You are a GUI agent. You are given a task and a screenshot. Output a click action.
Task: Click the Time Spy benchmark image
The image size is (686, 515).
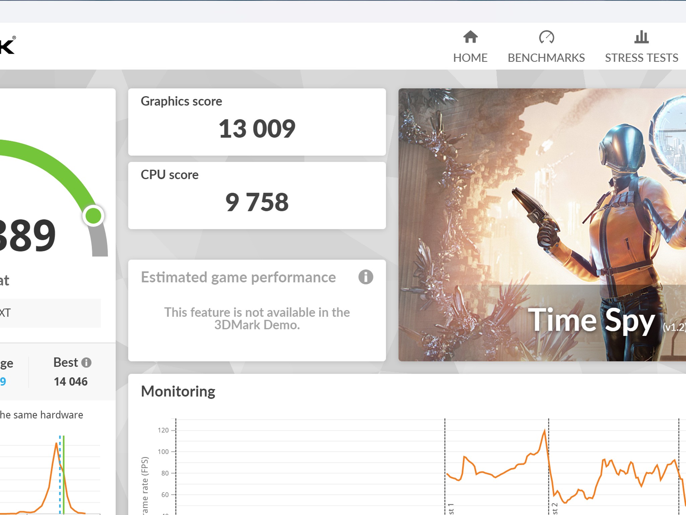pos(542,225)
